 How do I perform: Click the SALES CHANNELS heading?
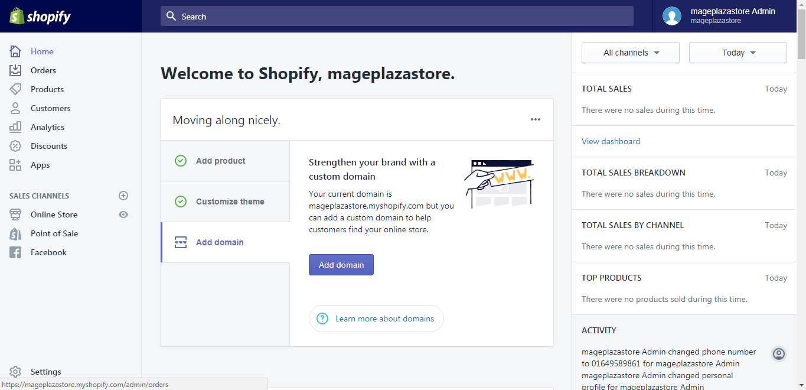point(39,196)
